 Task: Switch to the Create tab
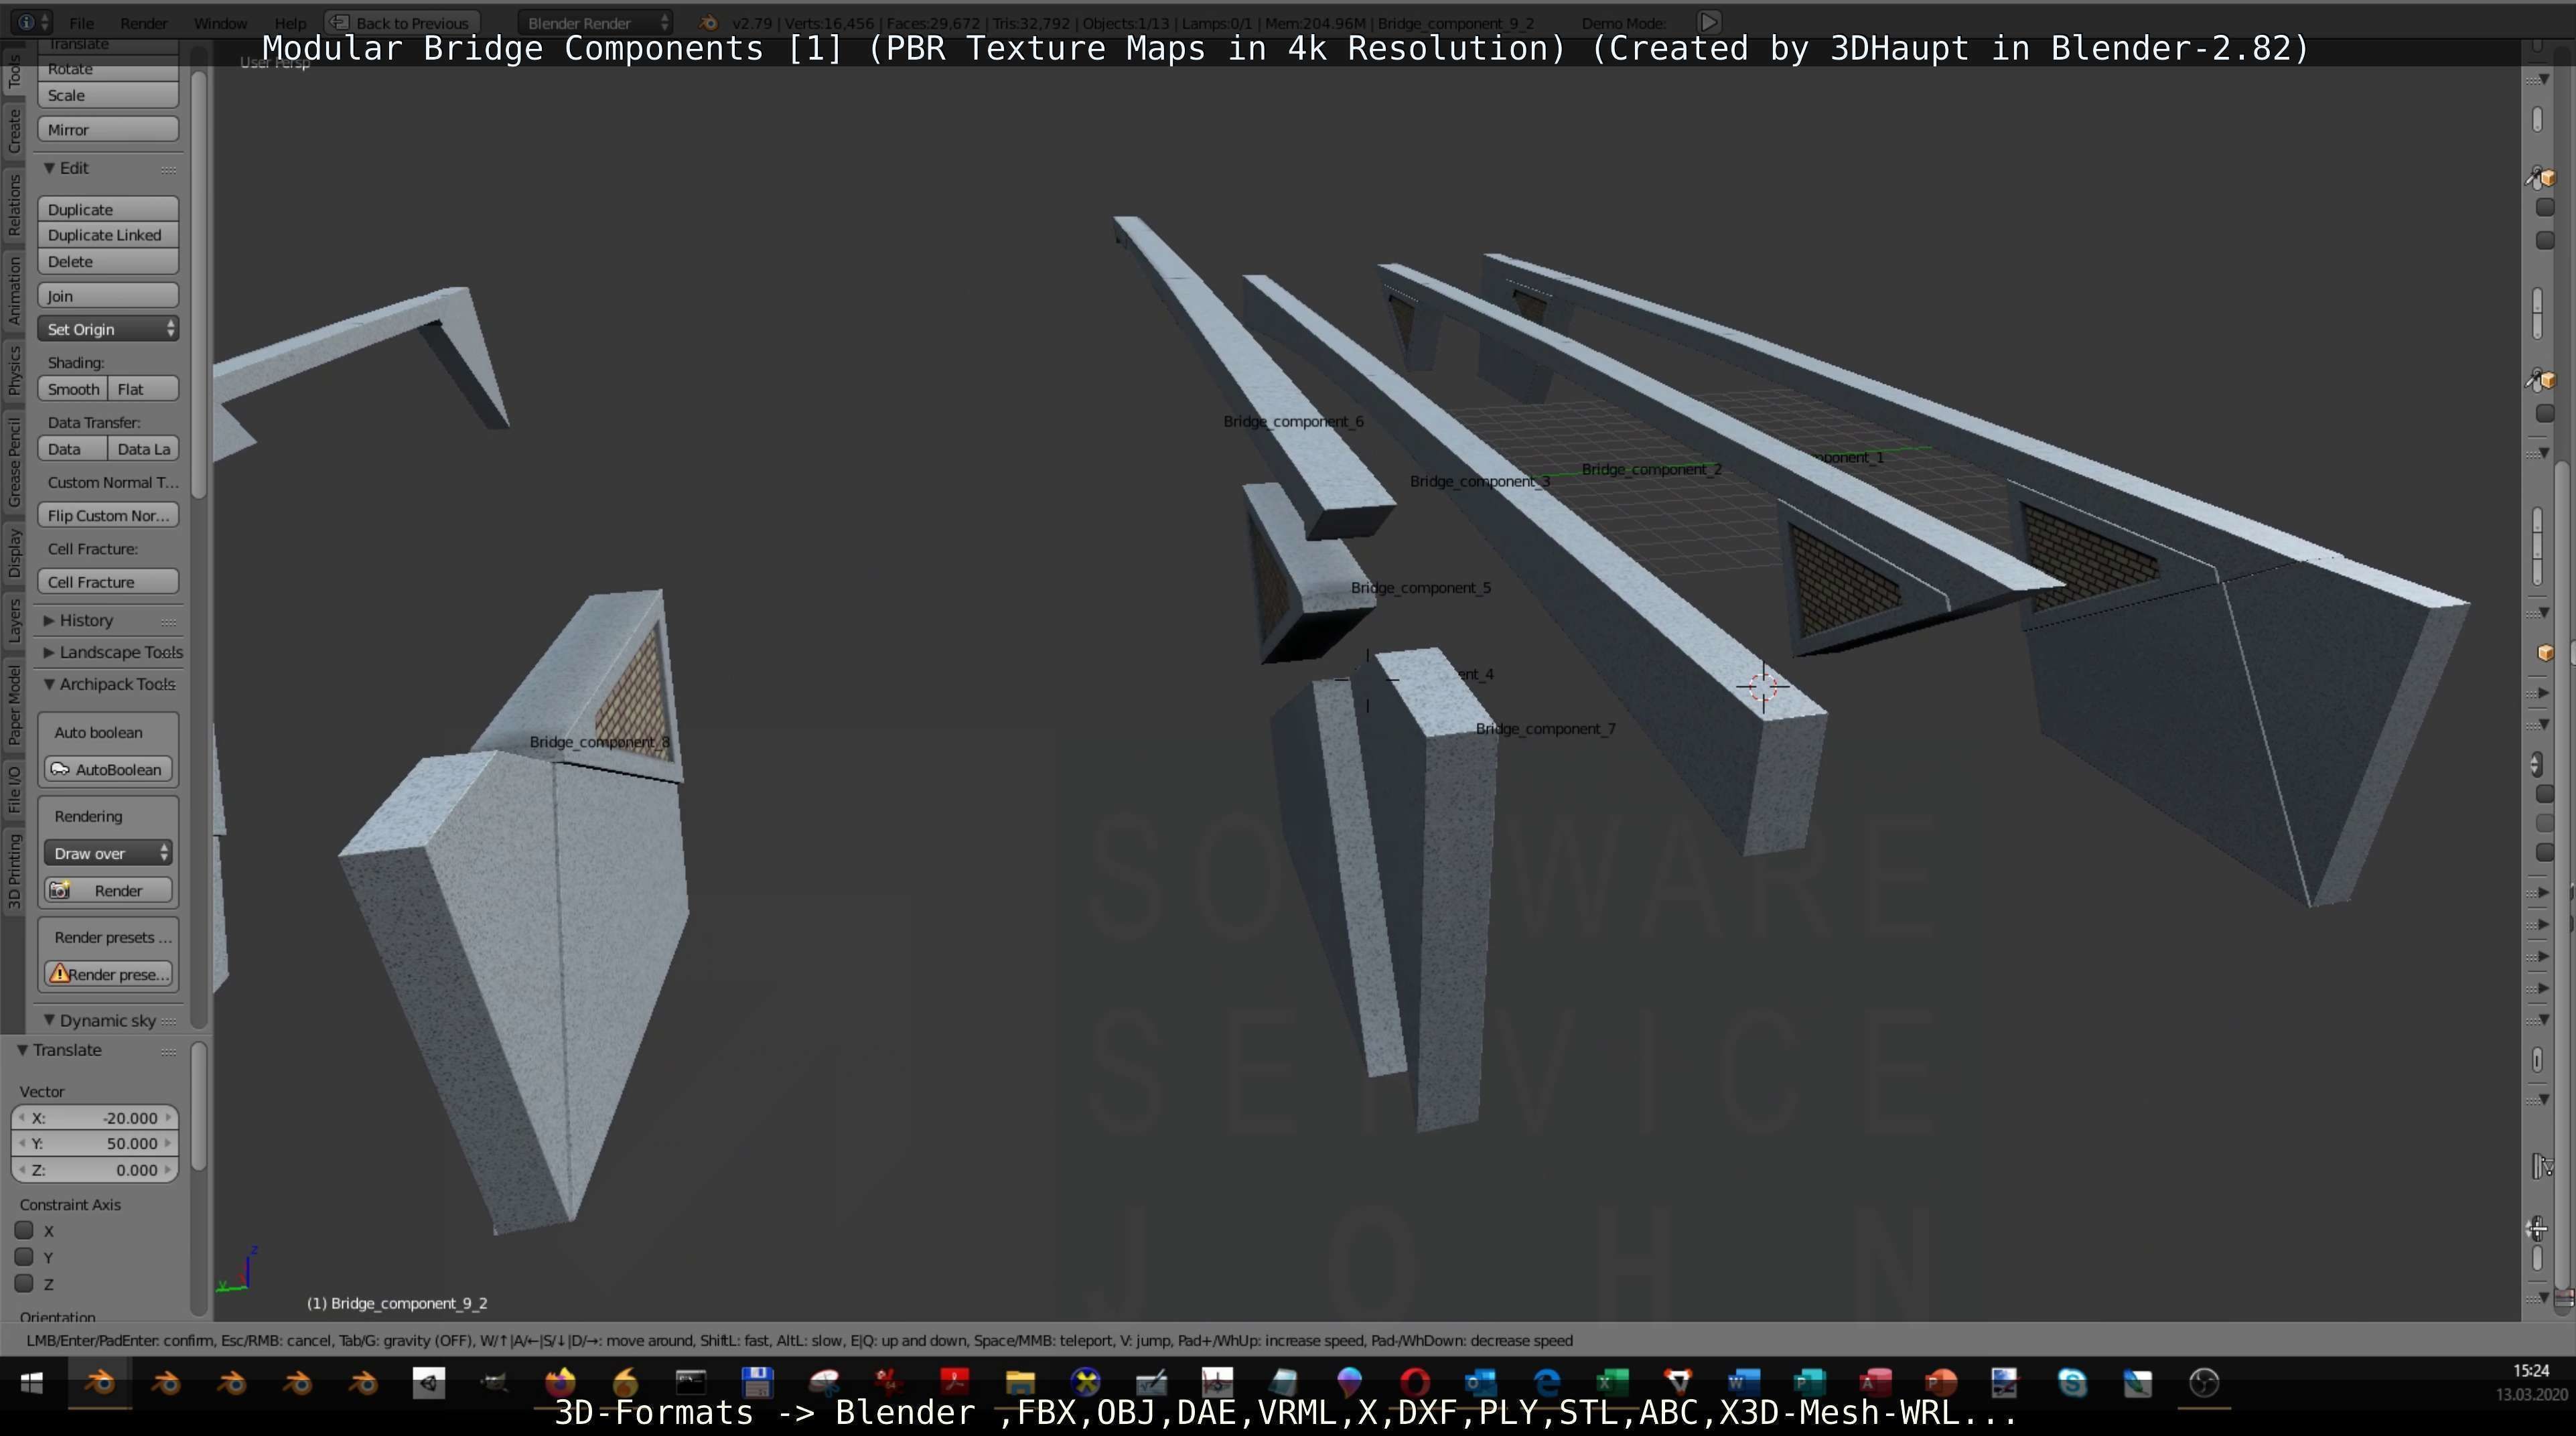pos(14,131)
